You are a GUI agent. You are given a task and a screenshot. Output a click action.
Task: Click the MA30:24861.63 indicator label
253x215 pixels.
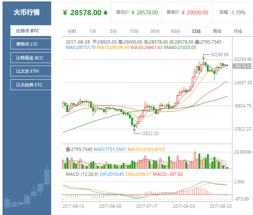coord(146,48)
